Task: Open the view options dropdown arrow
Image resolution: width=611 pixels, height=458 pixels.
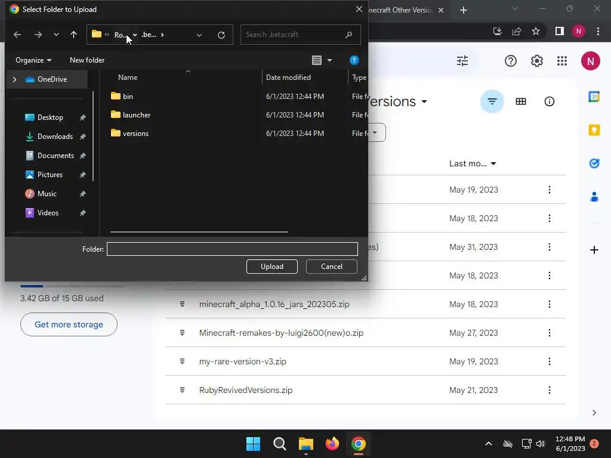Action: [x=329, y=60]
